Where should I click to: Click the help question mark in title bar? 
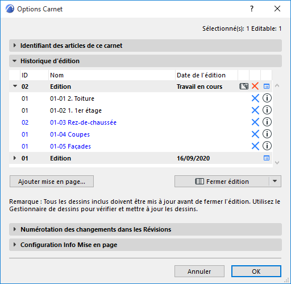[x=252, y=9]
